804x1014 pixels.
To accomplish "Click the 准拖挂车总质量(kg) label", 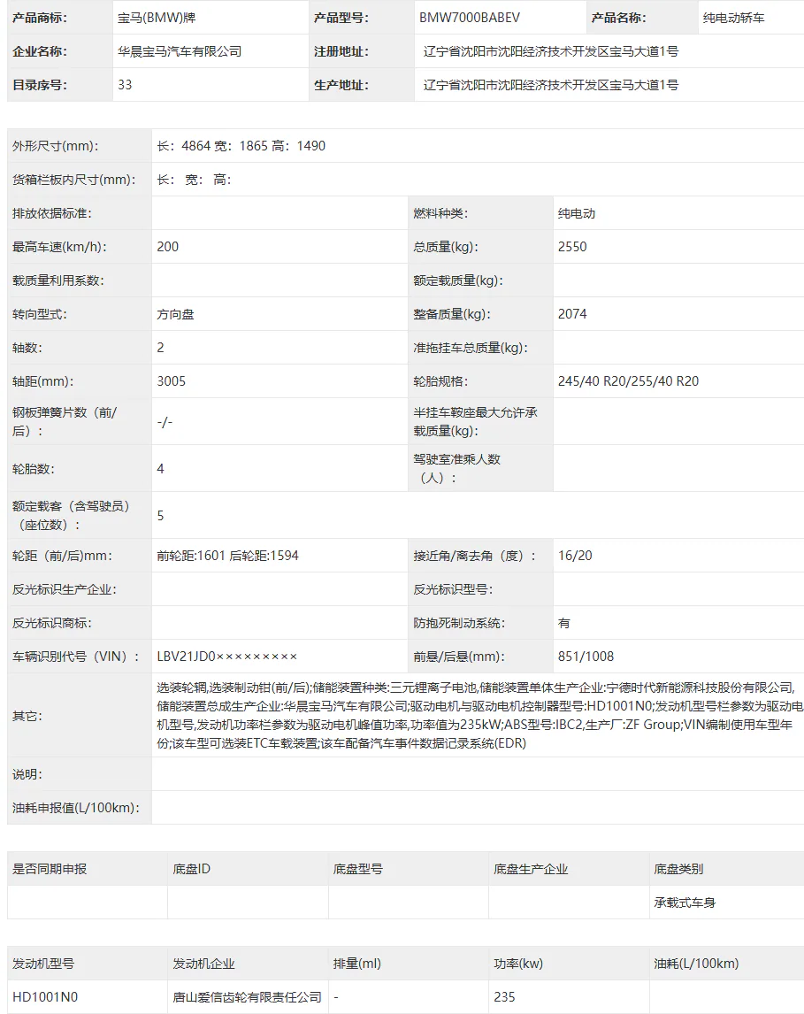I will (x=471, y=347).
